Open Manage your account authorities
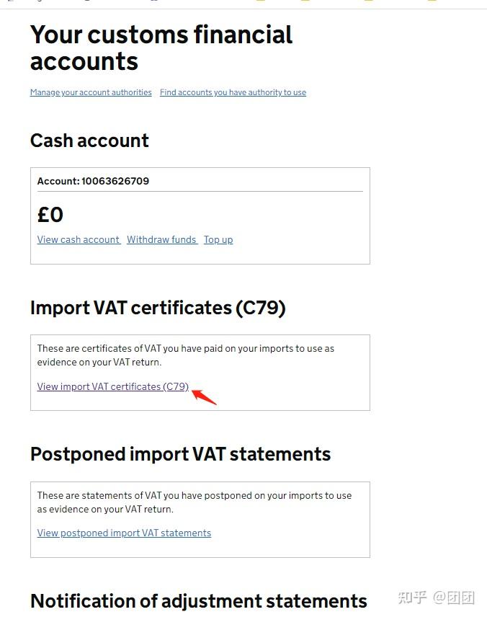The width and height of the screenshot is (487, 617). click(91, 92)
